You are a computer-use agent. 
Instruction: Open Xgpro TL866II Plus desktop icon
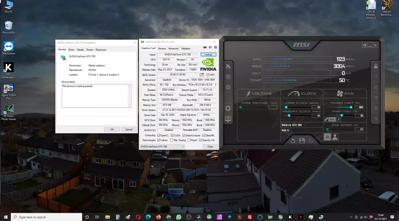(9, 92)
